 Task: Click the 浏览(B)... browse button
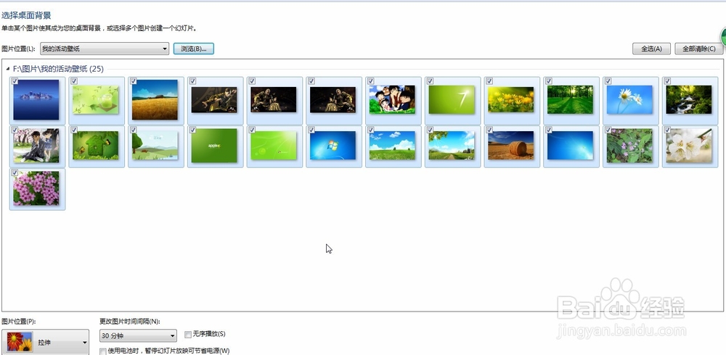point(194,49)
